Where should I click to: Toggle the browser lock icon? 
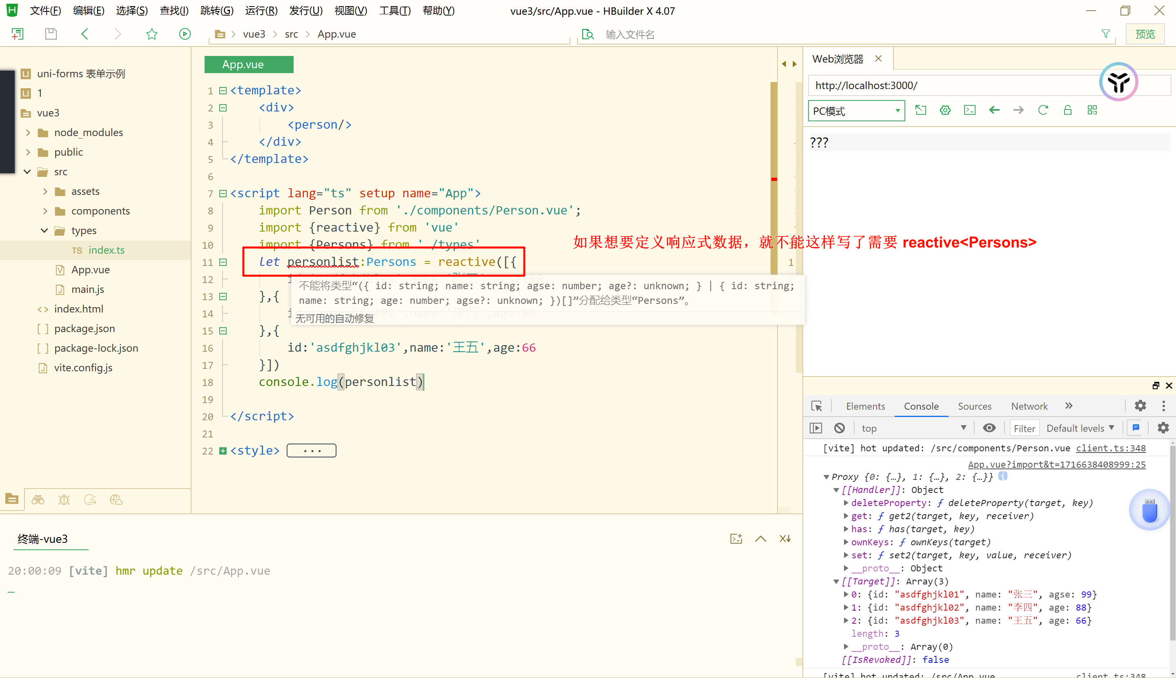point(1067,110)
